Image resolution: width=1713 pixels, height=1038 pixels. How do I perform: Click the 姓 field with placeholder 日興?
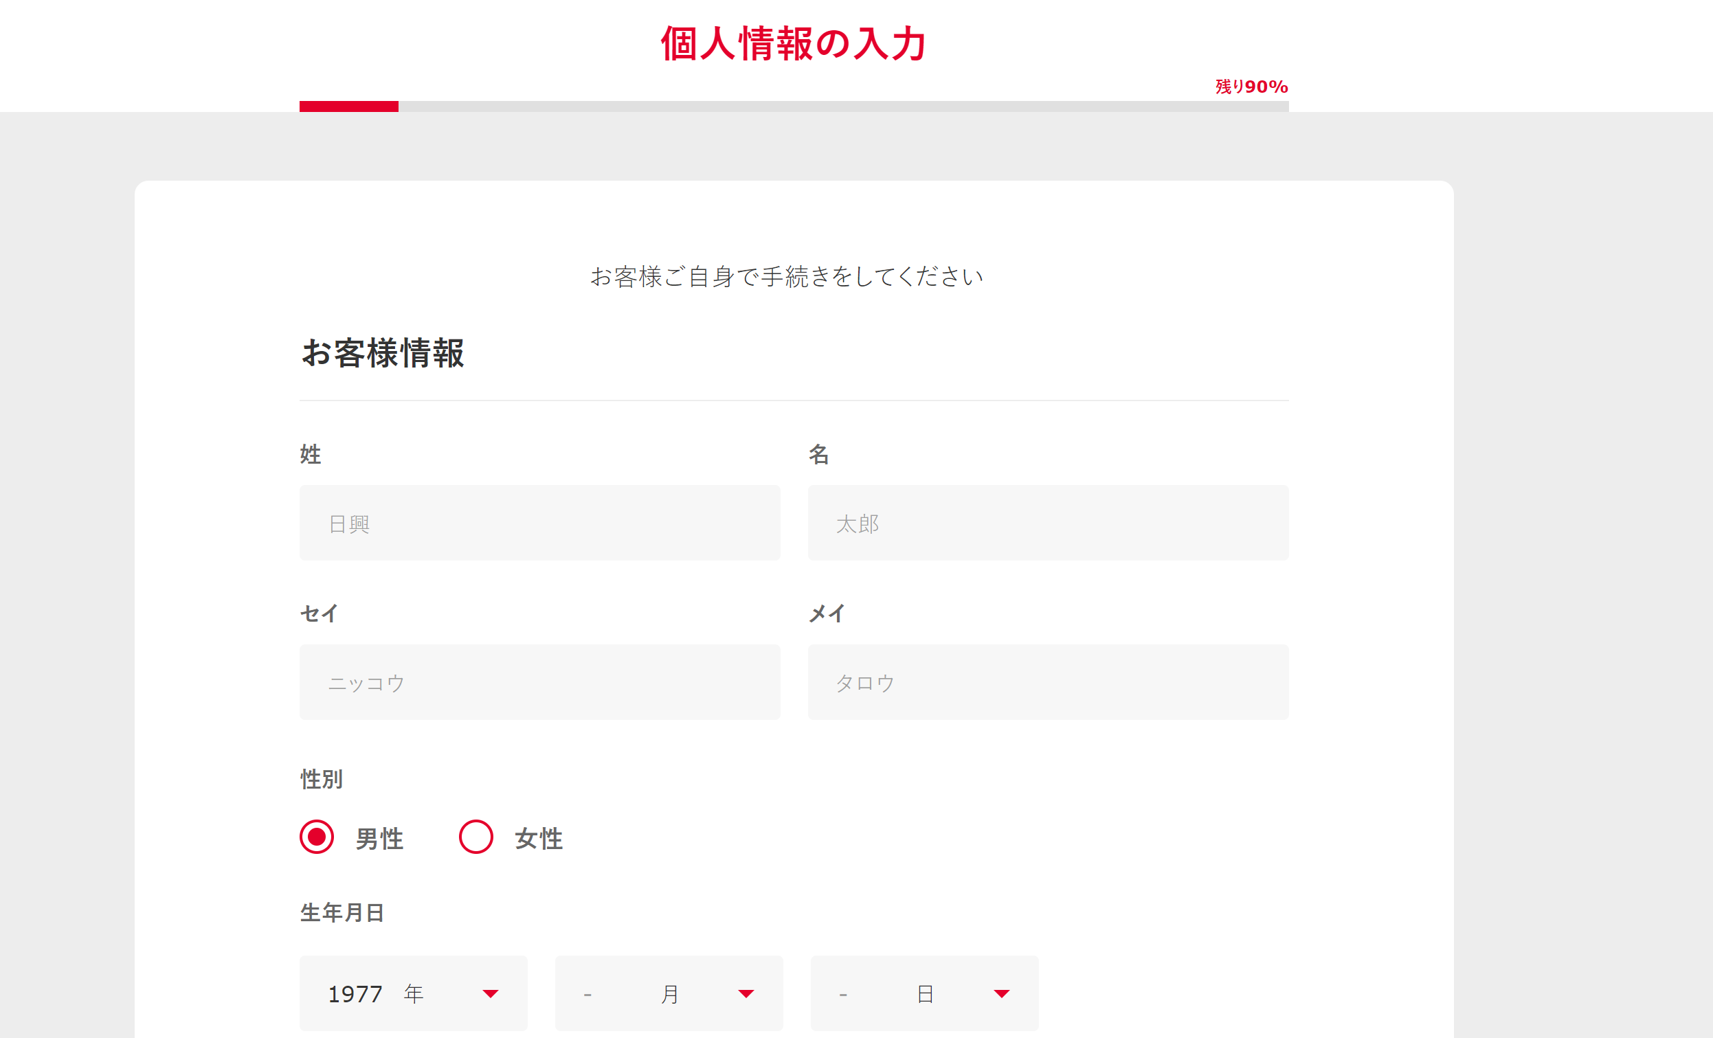click(x=539, y=523)
